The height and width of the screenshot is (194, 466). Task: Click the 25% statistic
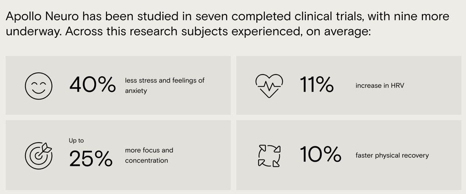click(91, 159)
